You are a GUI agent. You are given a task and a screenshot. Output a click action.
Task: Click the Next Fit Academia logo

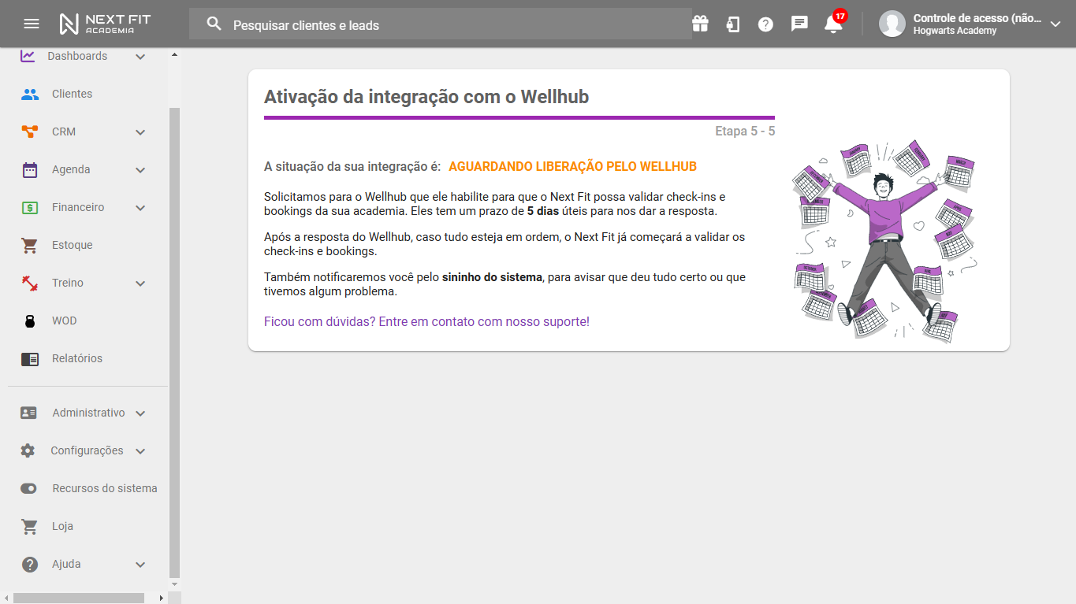click(105, 24)
